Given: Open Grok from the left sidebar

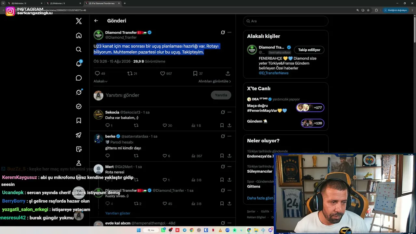Looking at the screenshot, I should tap(79, 92).
